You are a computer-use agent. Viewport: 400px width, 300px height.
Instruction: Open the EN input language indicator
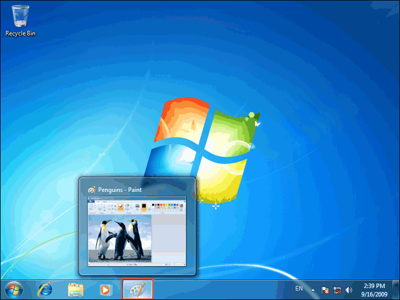click(299, 289)
